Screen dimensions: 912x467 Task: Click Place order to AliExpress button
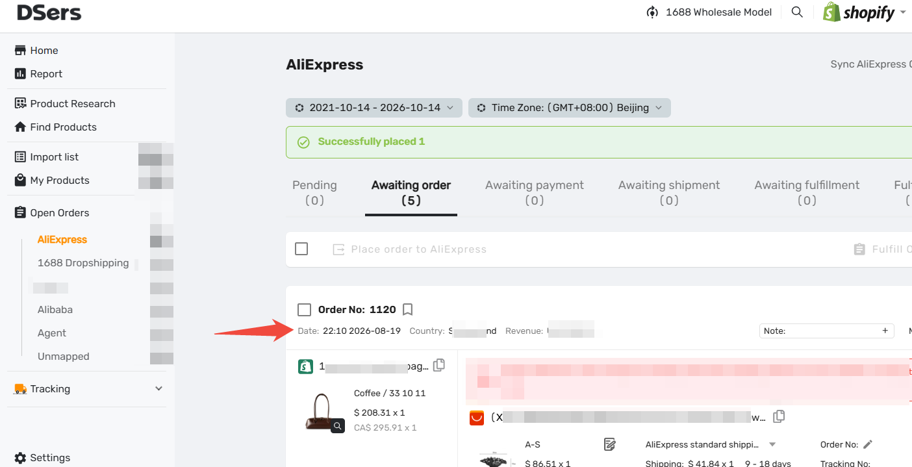click(409, 249)
